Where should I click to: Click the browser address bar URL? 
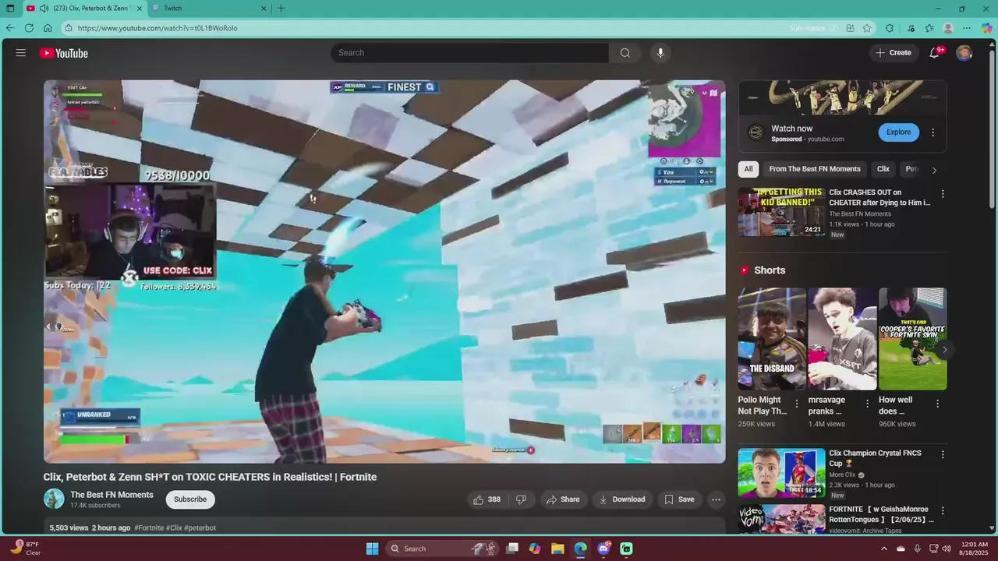157,28
